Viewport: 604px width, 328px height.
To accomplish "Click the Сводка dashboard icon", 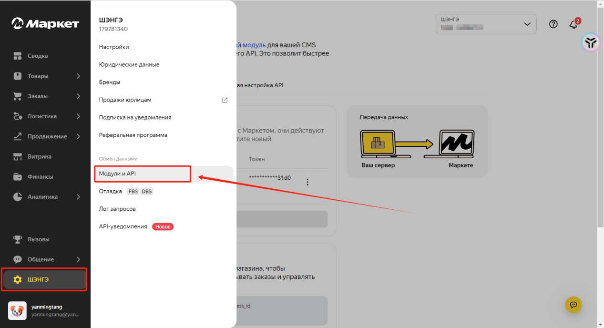I will tap(18, 56).
